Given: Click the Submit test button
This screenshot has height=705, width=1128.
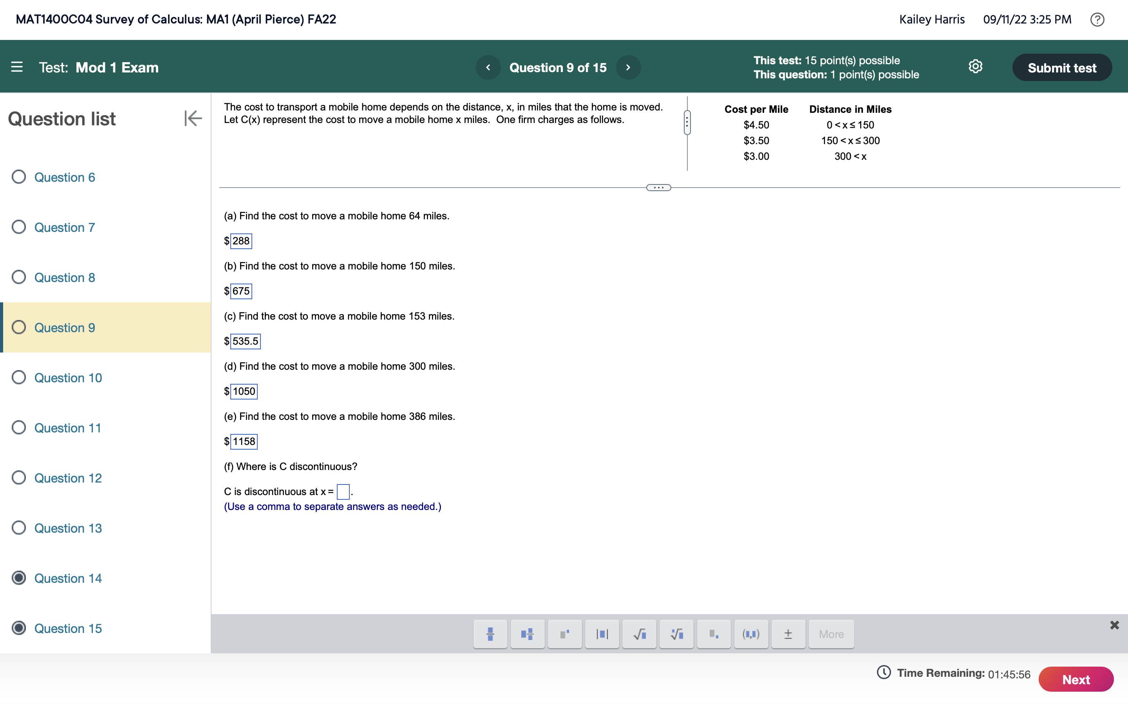Looking at the screenshot, I should pyautogui.click(x=1061, y=68).
